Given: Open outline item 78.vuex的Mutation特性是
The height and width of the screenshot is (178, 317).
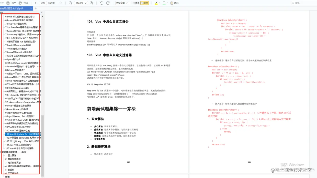Looking at the screenshot, I should [18, 52].
